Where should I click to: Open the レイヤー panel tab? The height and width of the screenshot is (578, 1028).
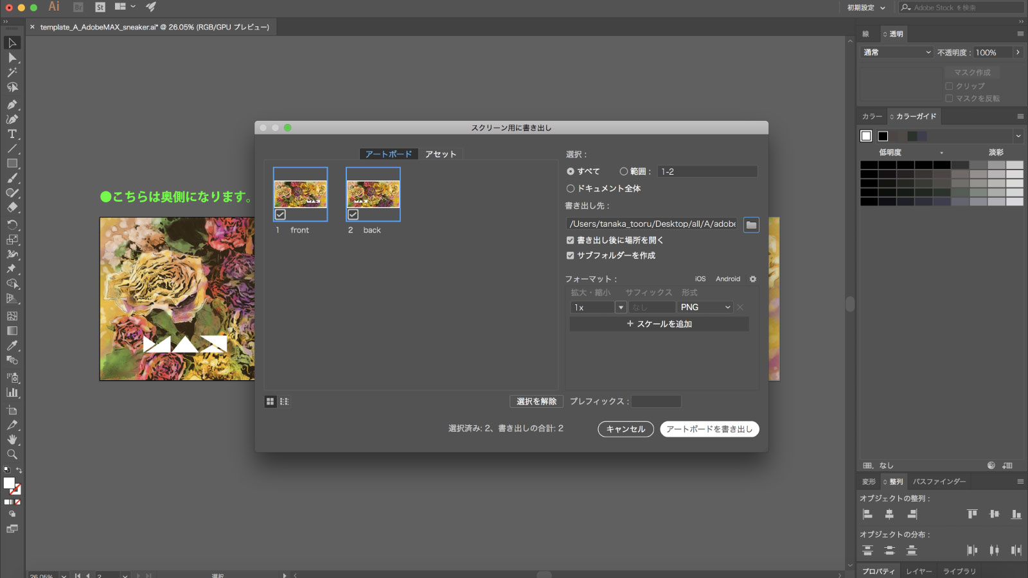pos(919,570)
